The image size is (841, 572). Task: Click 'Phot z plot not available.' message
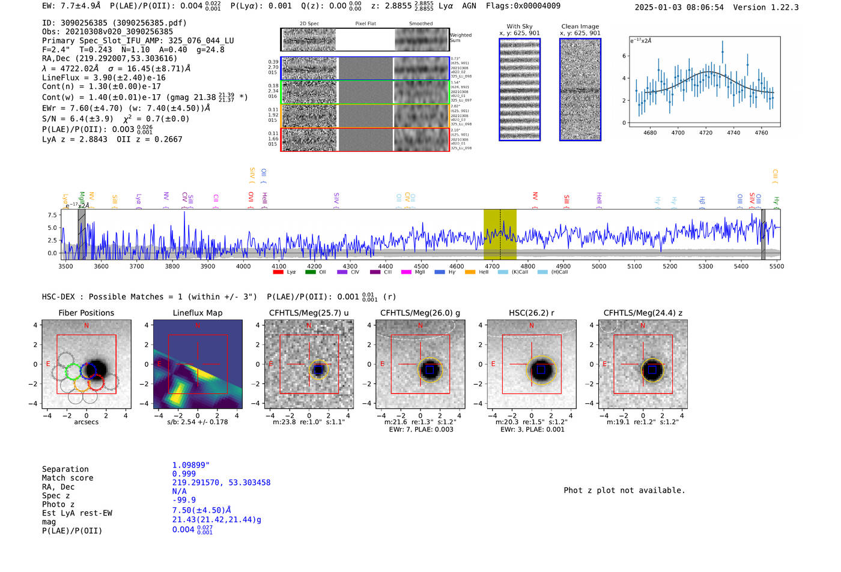pyautogui.click(x=624, y=490)
